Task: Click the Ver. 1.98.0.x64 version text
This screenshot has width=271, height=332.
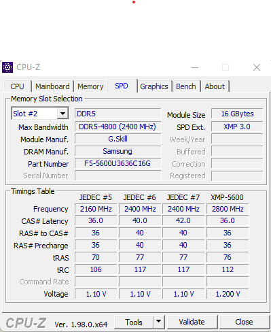Action: (81, 325)
